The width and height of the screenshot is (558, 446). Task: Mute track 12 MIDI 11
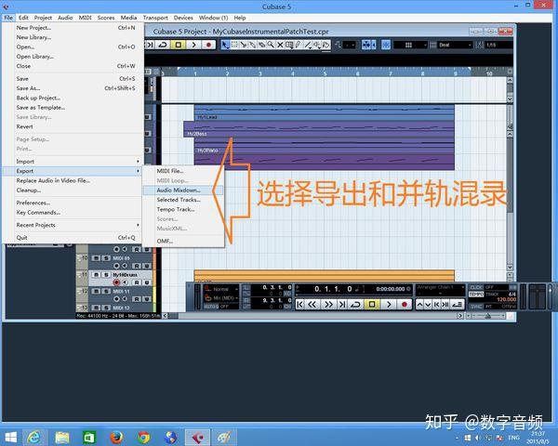pos(96,291)
